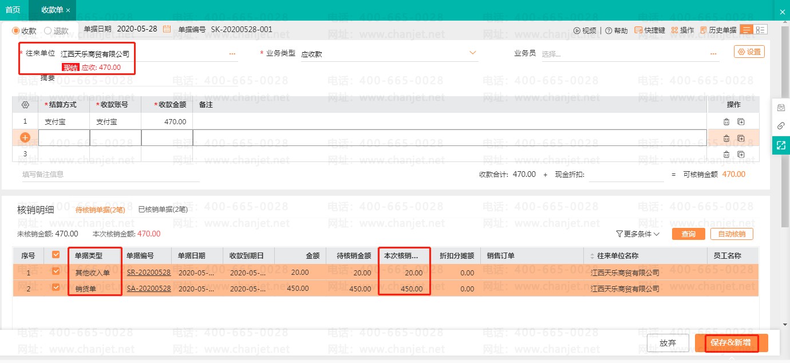Expand the 更多条件 filter options

coord(638,234)
